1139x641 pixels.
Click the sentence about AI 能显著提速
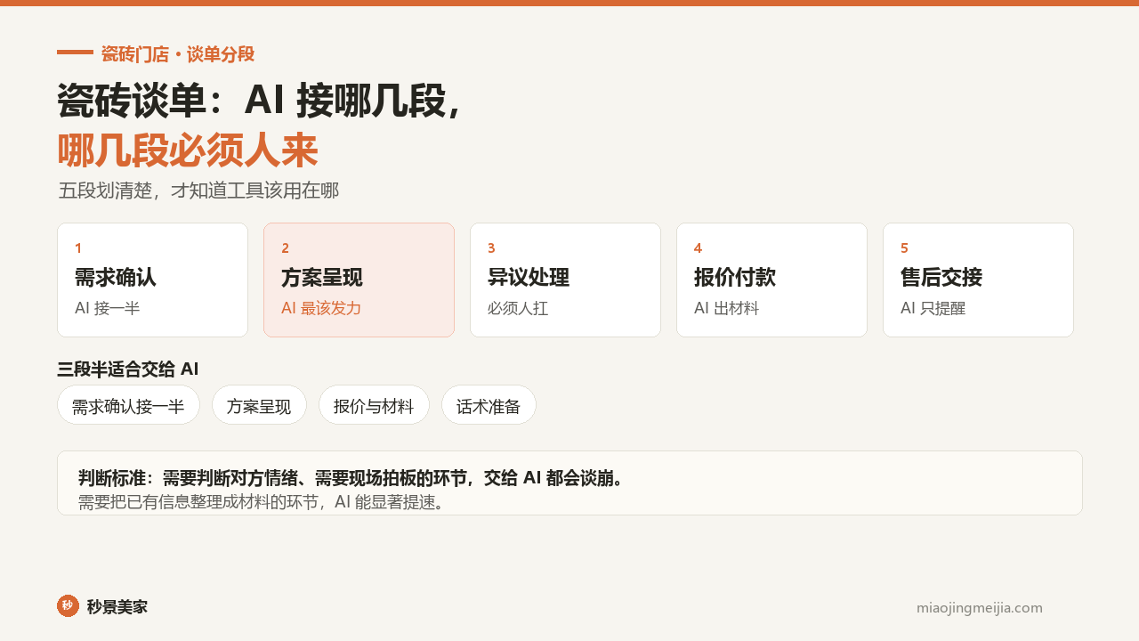(262, 502)
